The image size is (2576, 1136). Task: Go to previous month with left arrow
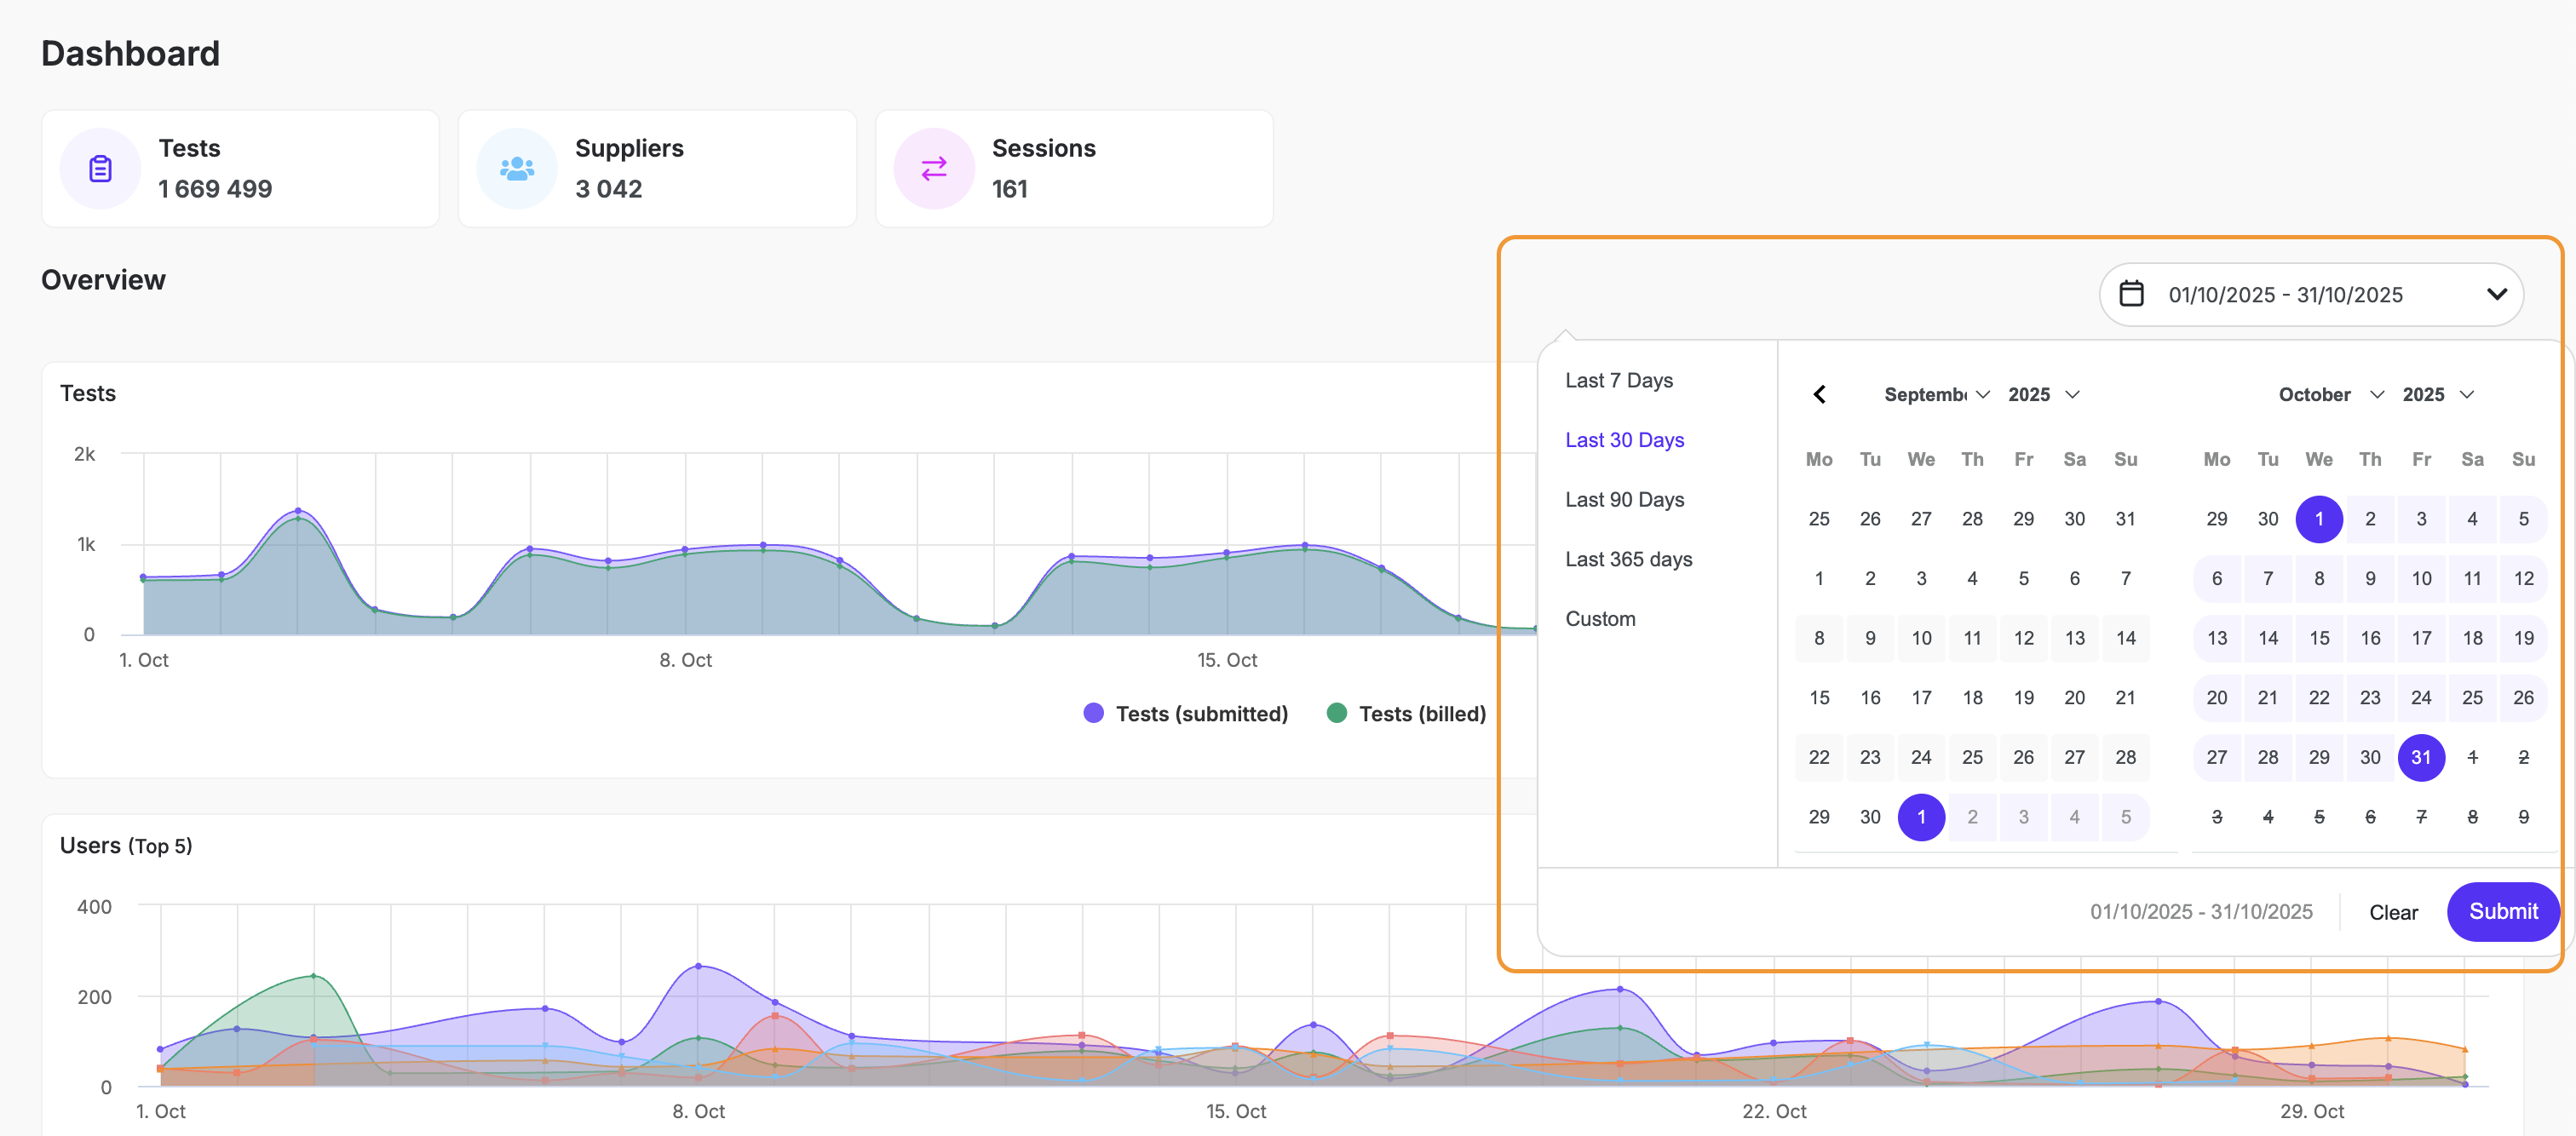(x=1819, y=394)
